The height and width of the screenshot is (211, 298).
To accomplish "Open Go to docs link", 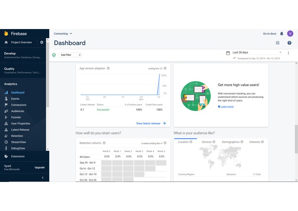I will click(x=270, y=33).
